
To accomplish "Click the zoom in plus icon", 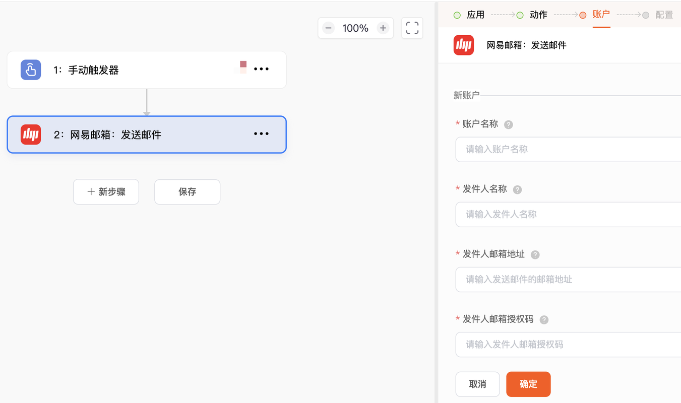I will coord(383,28).
